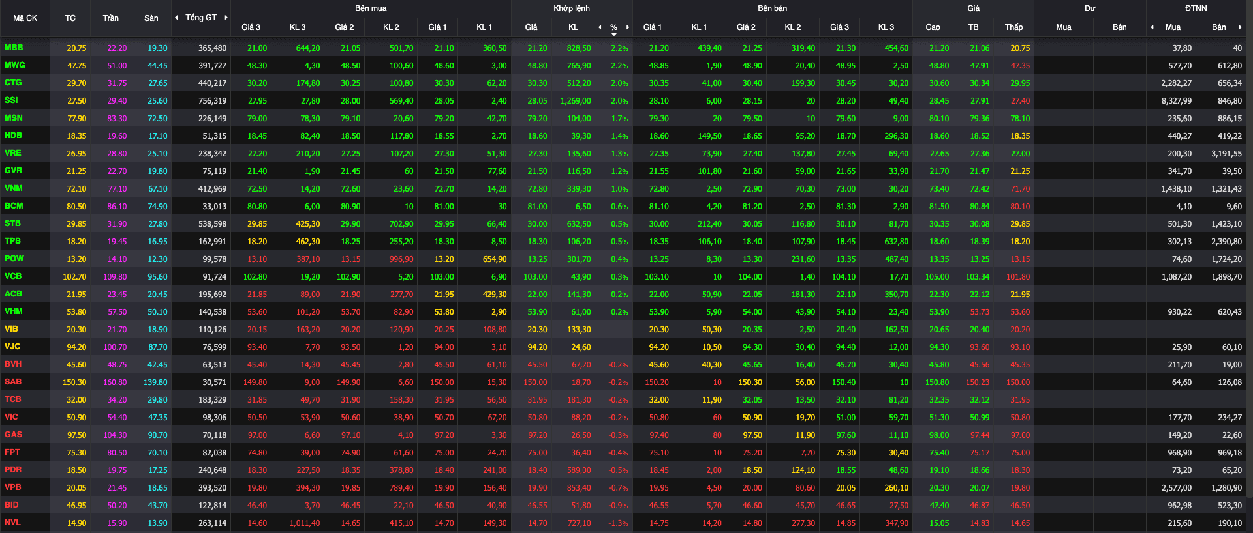
Task: Select the VCB ticker symbol
Action: [x=13, y=276]
